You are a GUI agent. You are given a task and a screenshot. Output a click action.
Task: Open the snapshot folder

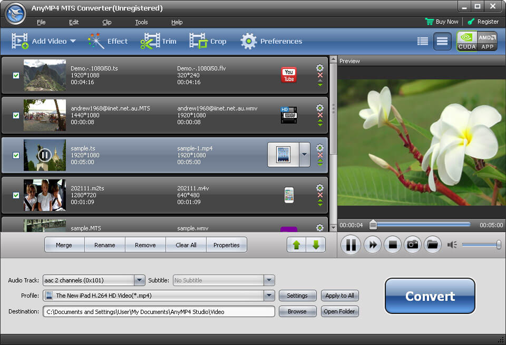(x=432, y=245)
